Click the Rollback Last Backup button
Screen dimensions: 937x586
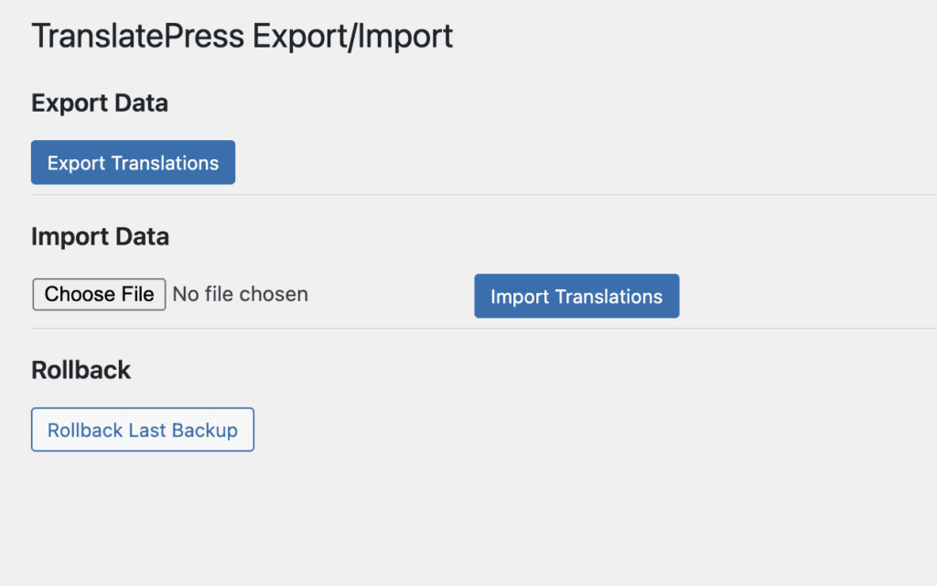click(x=142, y=430)
